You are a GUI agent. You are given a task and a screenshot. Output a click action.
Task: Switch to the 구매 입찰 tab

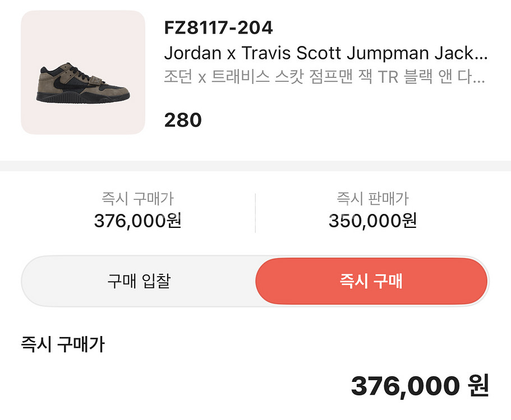(139, 281)
